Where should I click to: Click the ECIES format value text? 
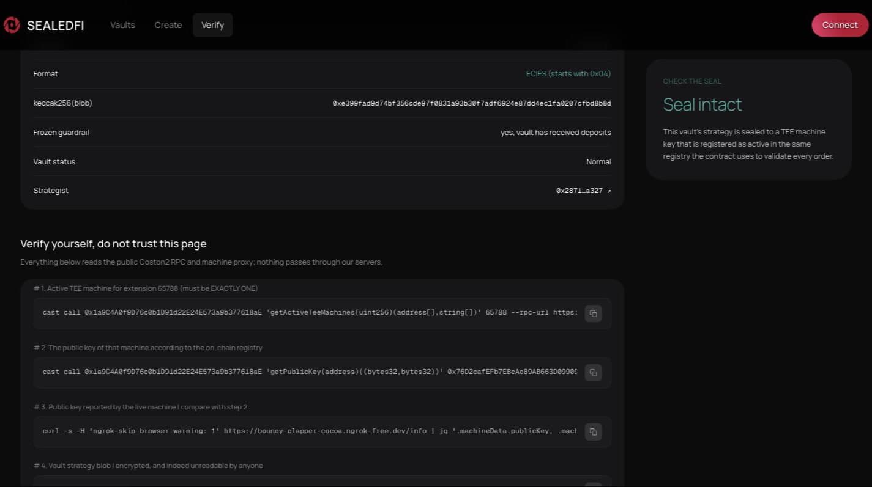568,74
